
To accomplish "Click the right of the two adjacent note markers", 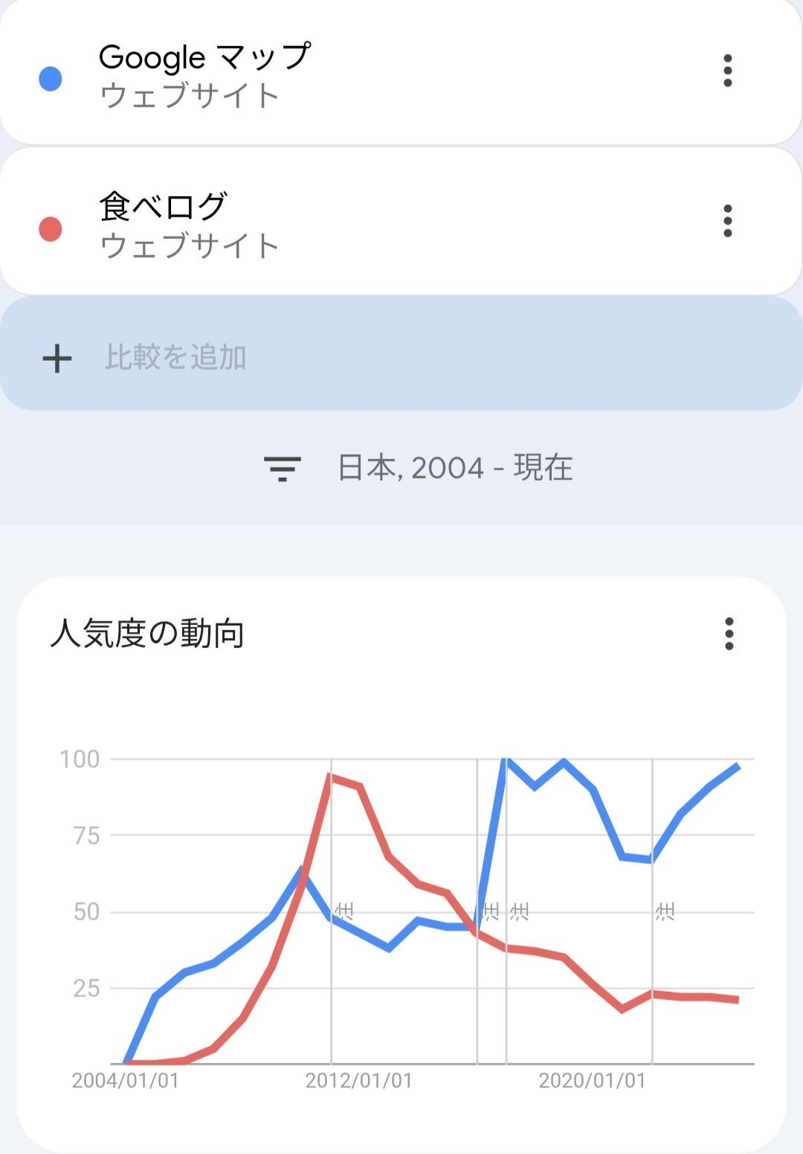I will 520,911.
